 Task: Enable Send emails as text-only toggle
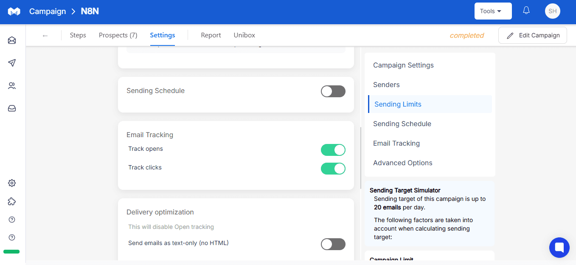pos(333,244)
